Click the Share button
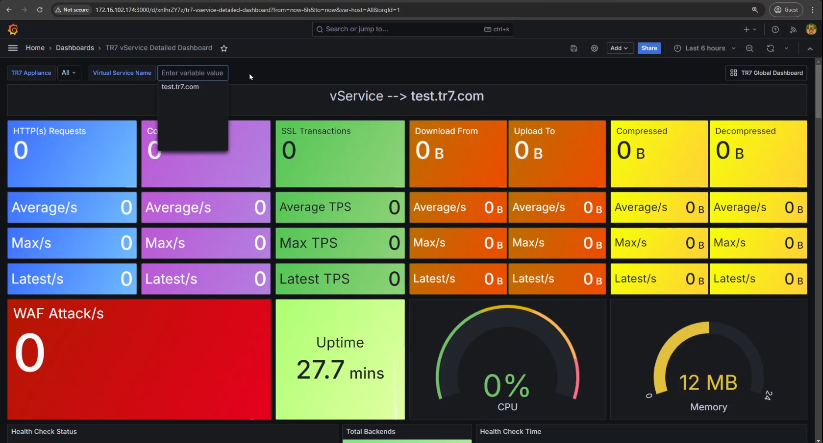 pyautogui.click(x=649, y=48)
